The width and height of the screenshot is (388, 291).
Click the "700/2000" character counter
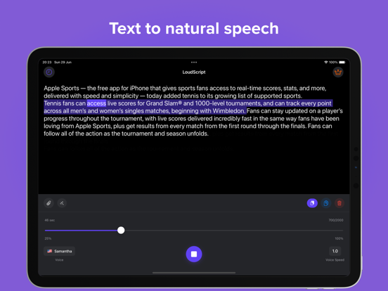336,220
